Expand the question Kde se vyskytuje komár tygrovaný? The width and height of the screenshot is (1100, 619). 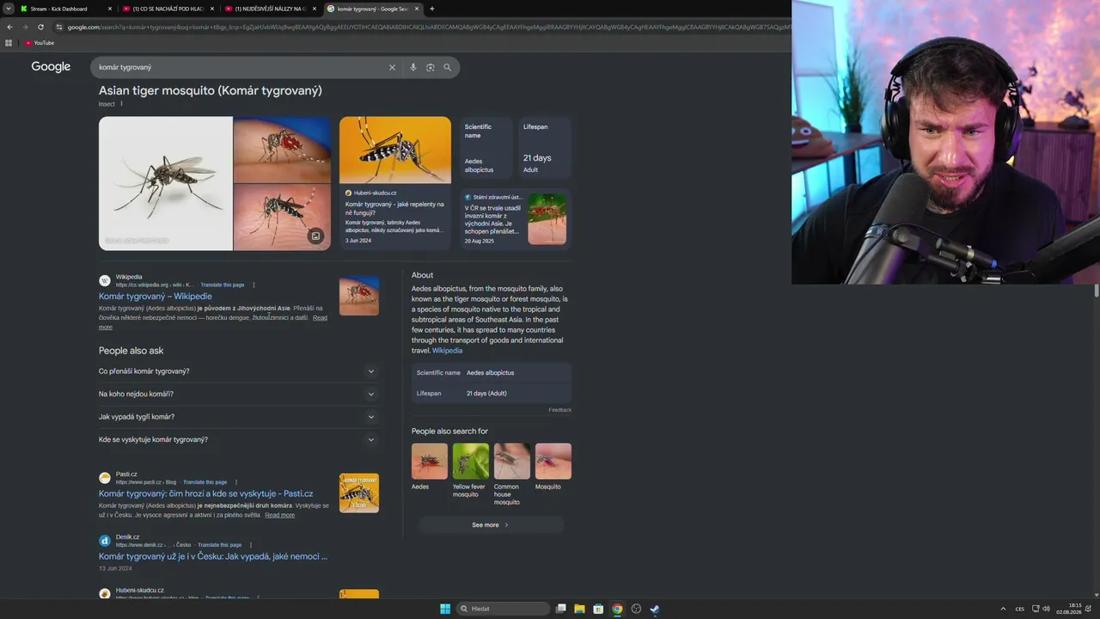coord(239,439)
